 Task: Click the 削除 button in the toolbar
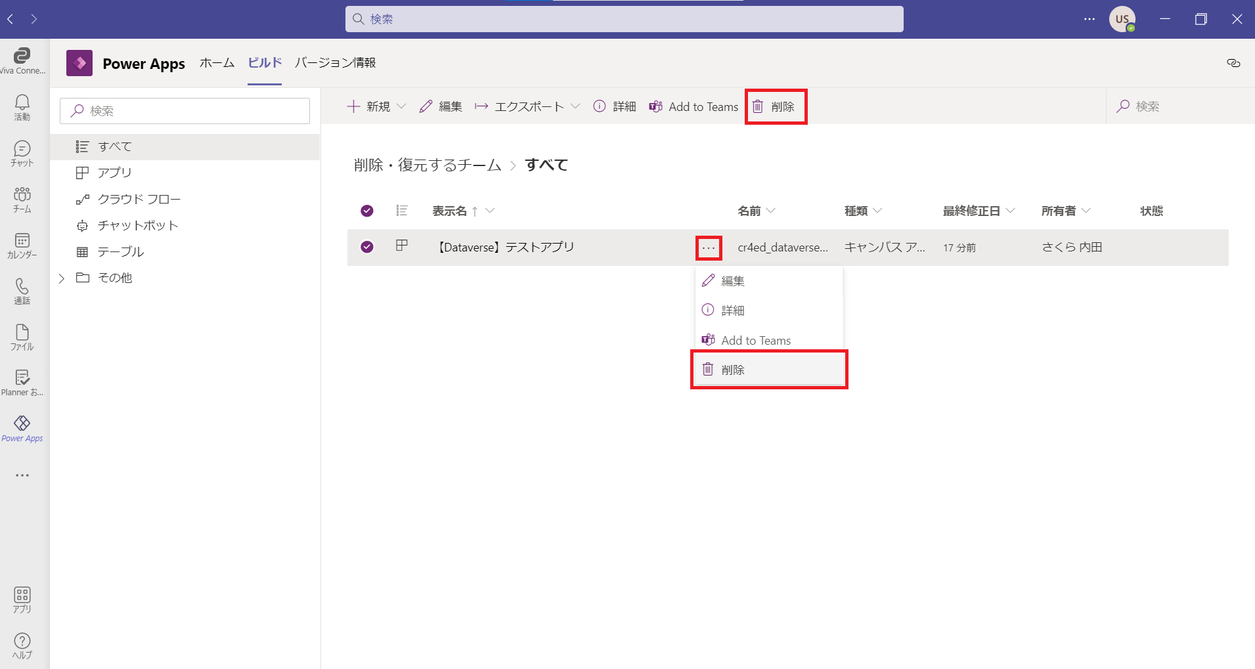click(775, 106)
